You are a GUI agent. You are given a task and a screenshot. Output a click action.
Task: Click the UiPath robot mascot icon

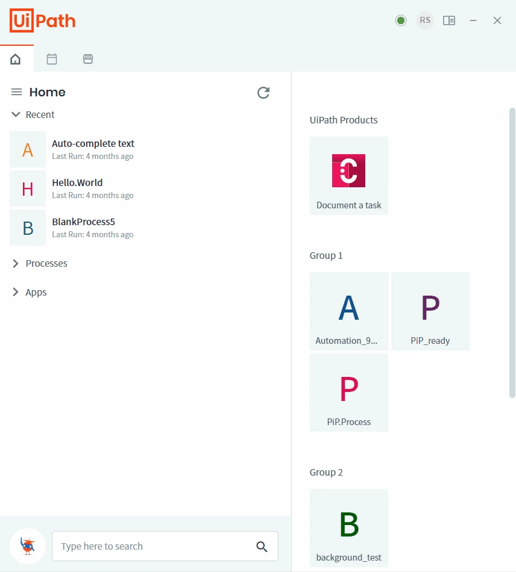coord(28,546)
